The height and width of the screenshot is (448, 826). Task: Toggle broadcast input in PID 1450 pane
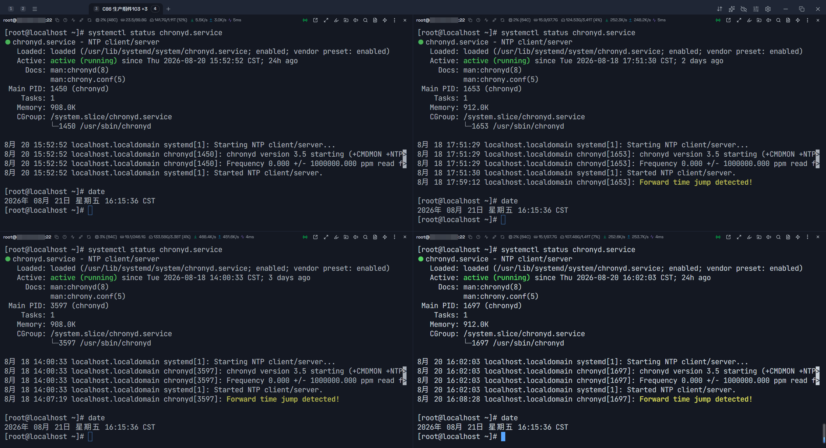click(305, 20)
